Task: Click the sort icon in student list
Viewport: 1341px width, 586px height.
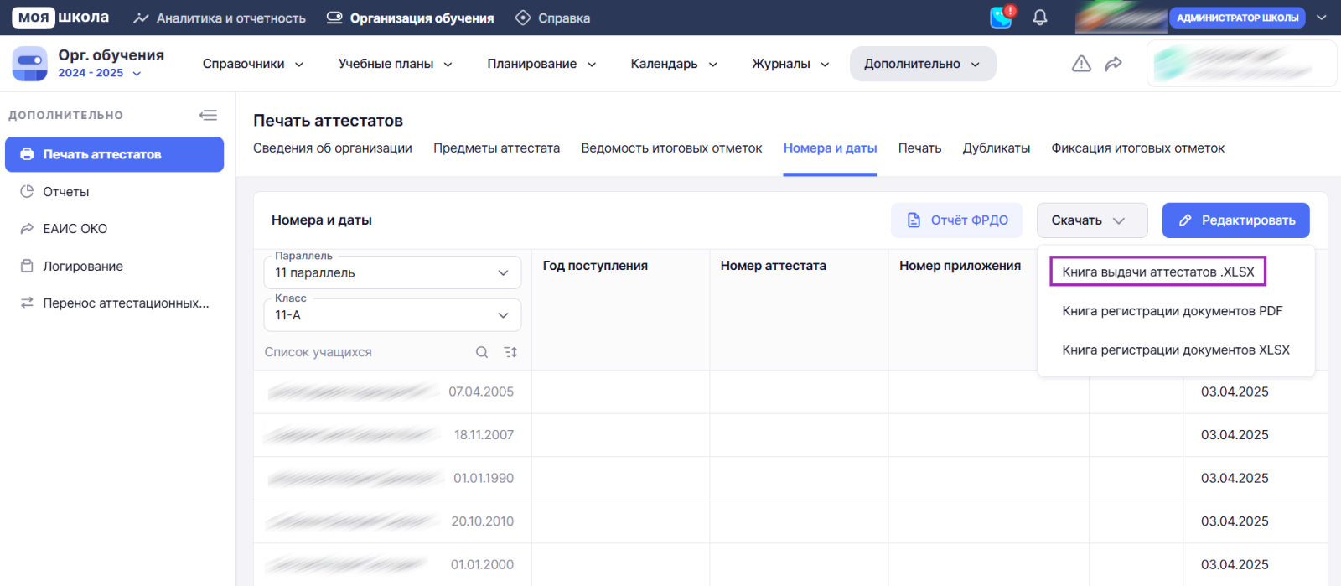Action: coord(510,352)
